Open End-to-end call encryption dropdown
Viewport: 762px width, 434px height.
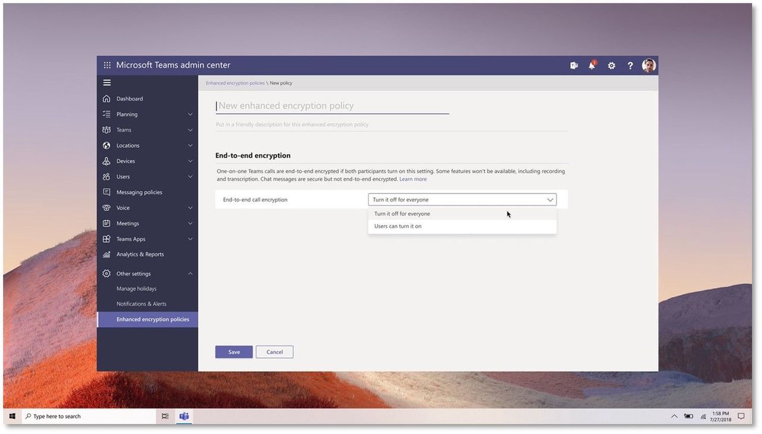[462, 199]
